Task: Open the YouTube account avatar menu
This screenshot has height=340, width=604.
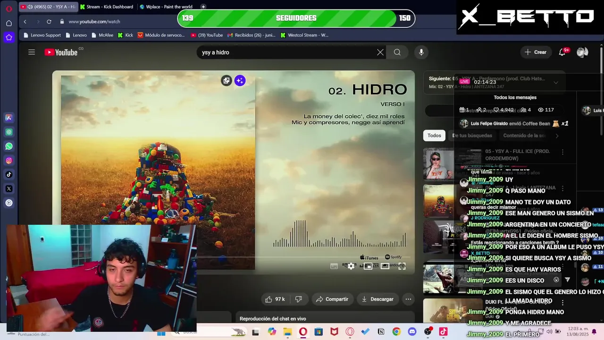Action: click(582, 52)
